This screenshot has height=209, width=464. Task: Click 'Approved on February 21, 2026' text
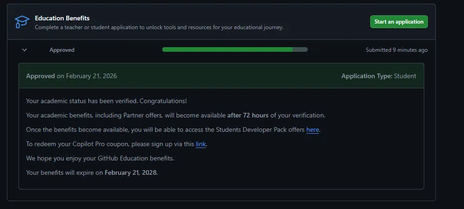point(71,76)
